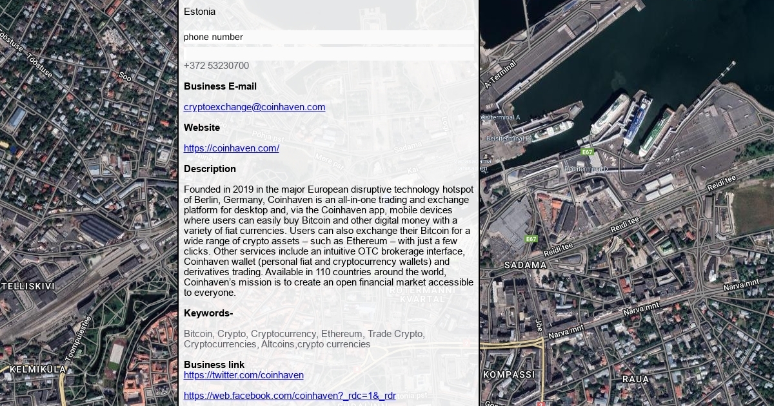Click the A-Terminal label on the map

pos(501,75)
